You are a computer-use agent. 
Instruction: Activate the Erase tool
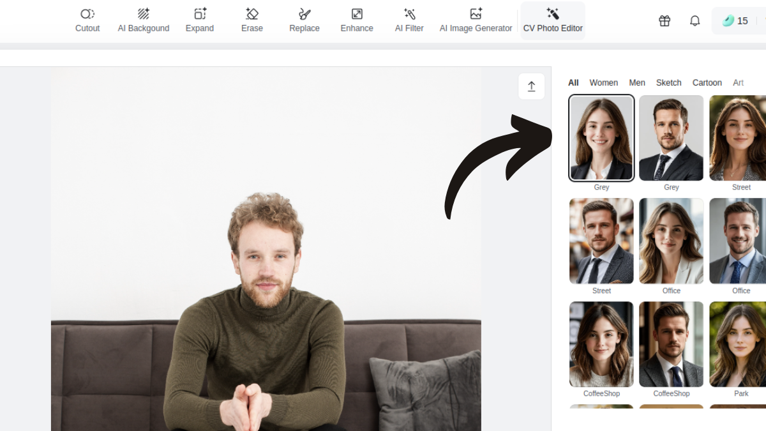click(x=252, y=20)
